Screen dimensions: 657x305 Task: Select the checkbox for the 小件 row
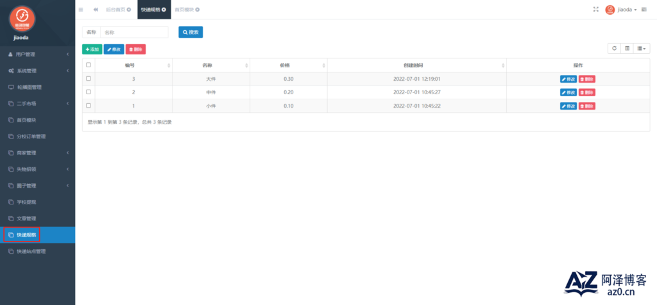point(89,106)
